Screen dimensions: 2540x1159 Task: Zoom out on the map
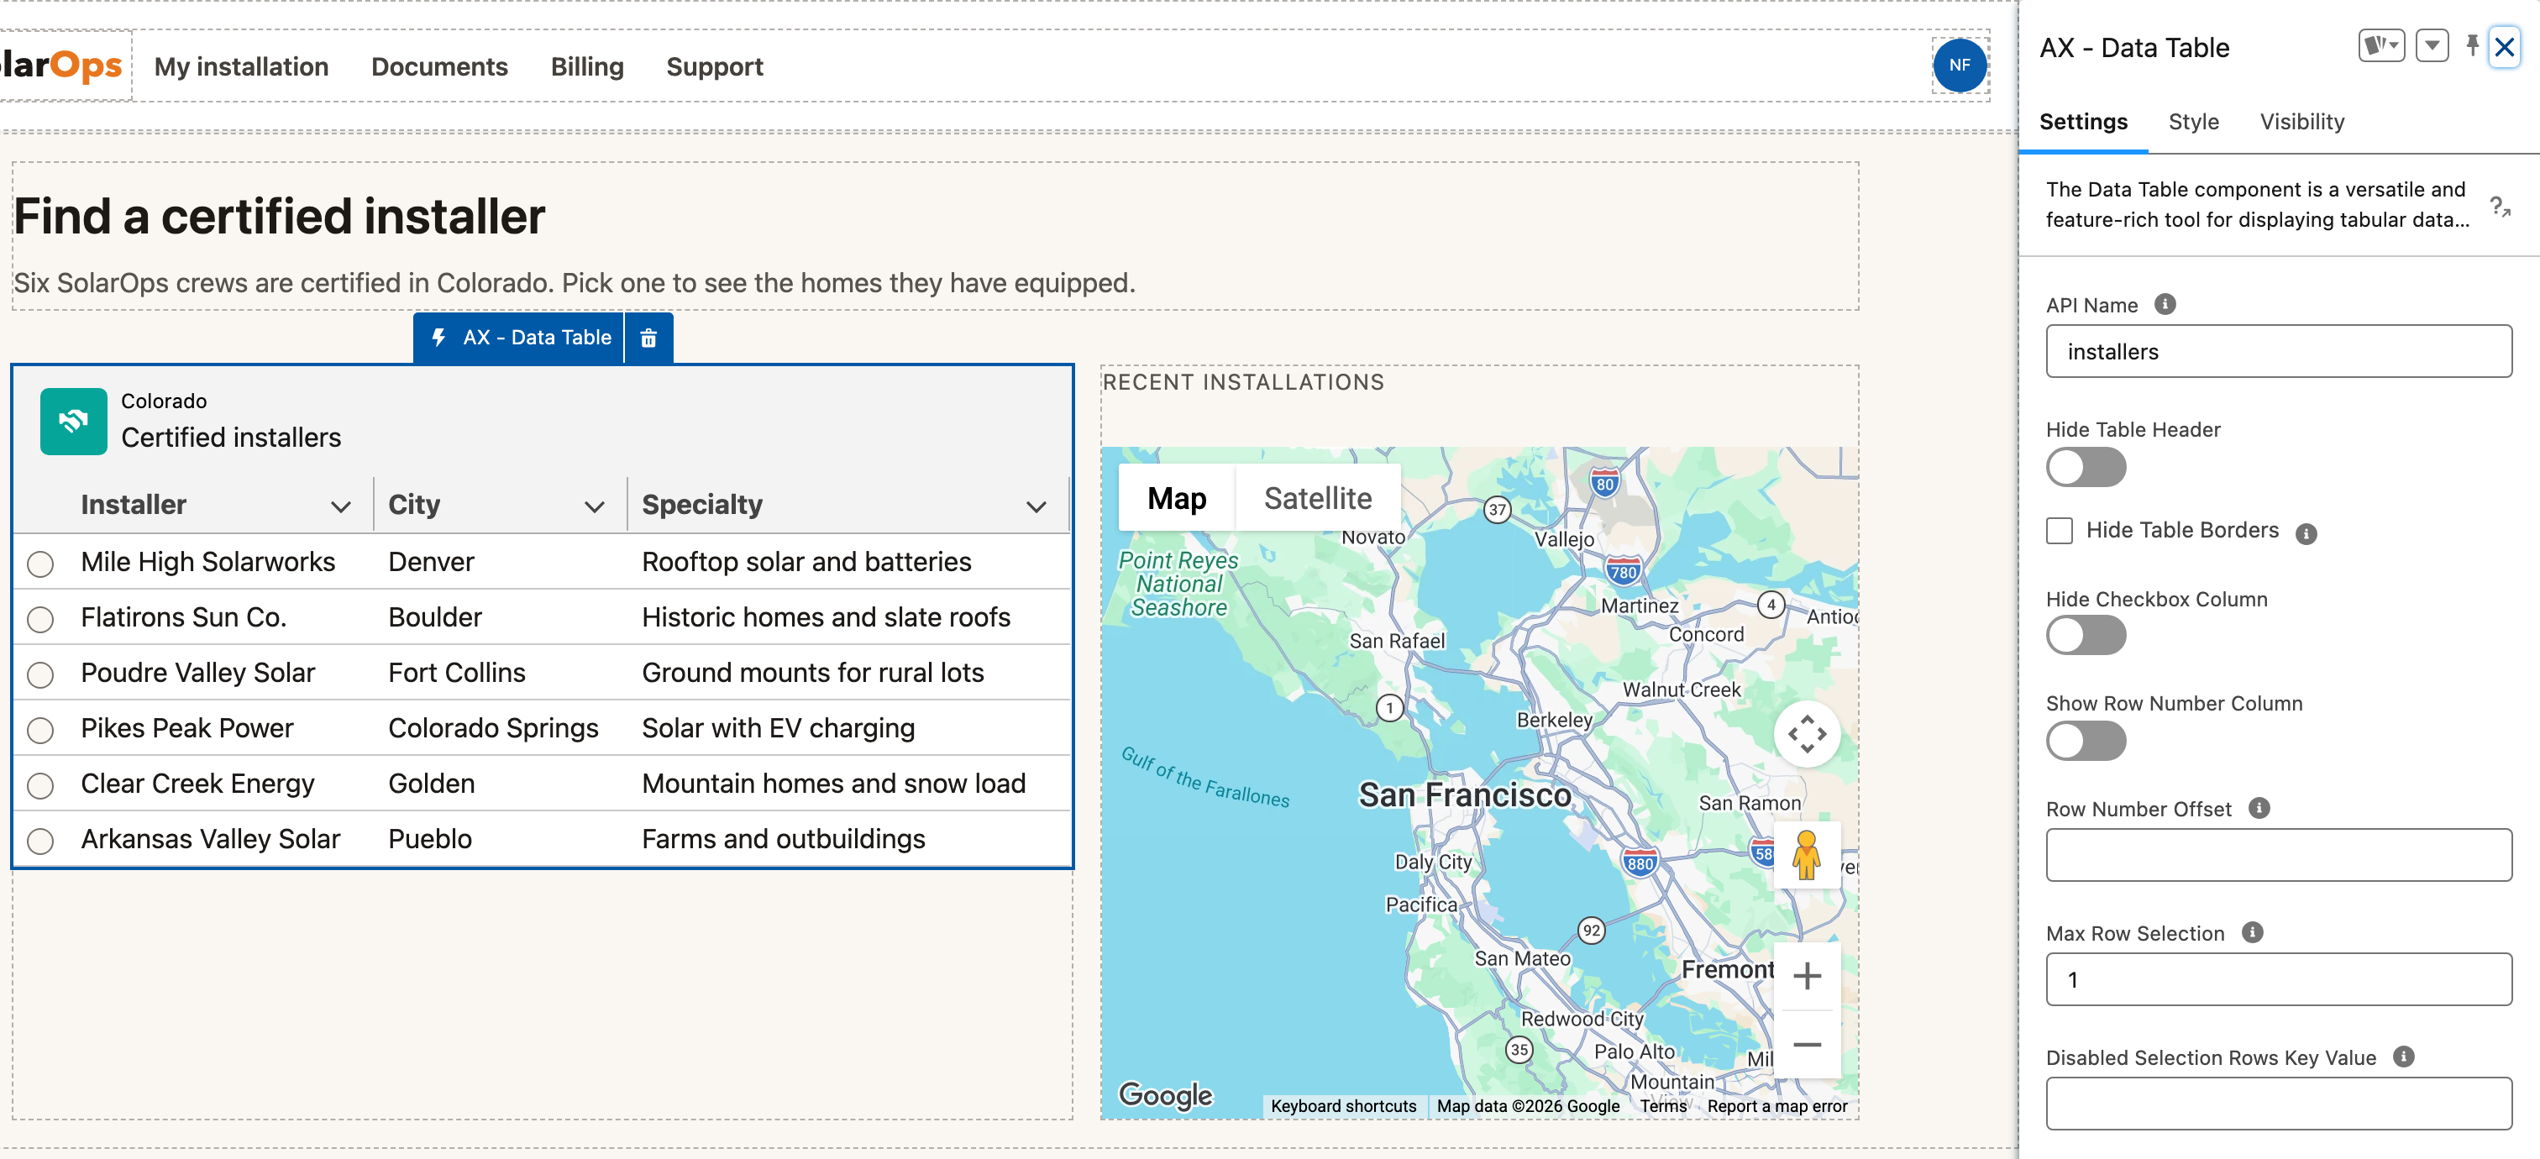(x=1807, y=1044)
